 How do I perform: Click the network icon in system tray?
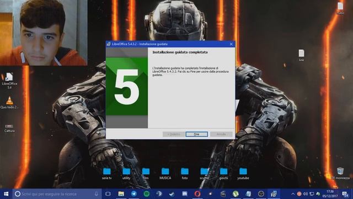[312, 194]
